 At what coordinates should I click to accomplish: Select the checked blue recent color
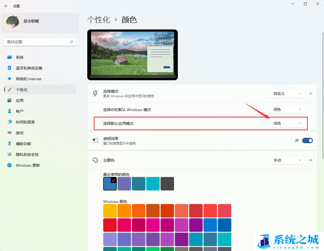click(110, 184)
